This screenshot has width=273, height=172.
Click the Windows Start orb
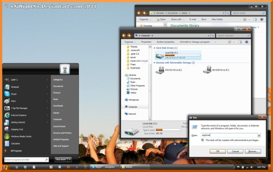5,167
